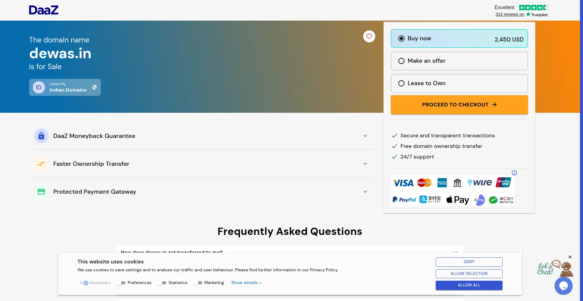The height and width of the screenshot is (301, 583).
Task: Open the live chat bubble
Action: pos(563,286)
